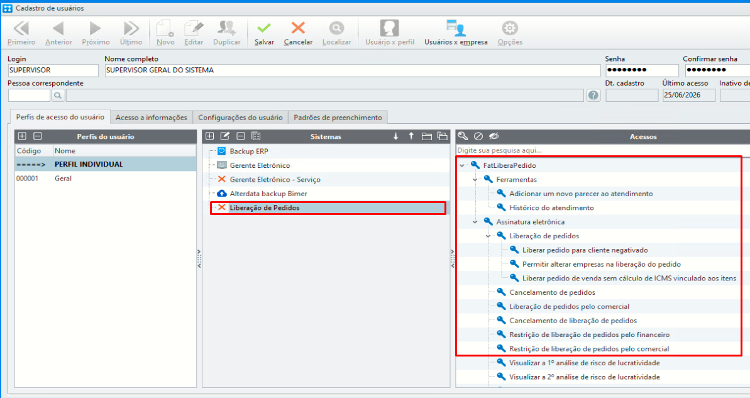
Task: Click the Salvar green checkmark icon
Action: tap(263, 28)
